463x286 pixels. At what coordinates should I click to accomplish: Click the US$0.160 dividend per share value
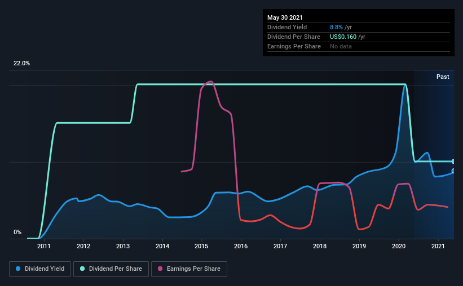[x=343, y=37]
